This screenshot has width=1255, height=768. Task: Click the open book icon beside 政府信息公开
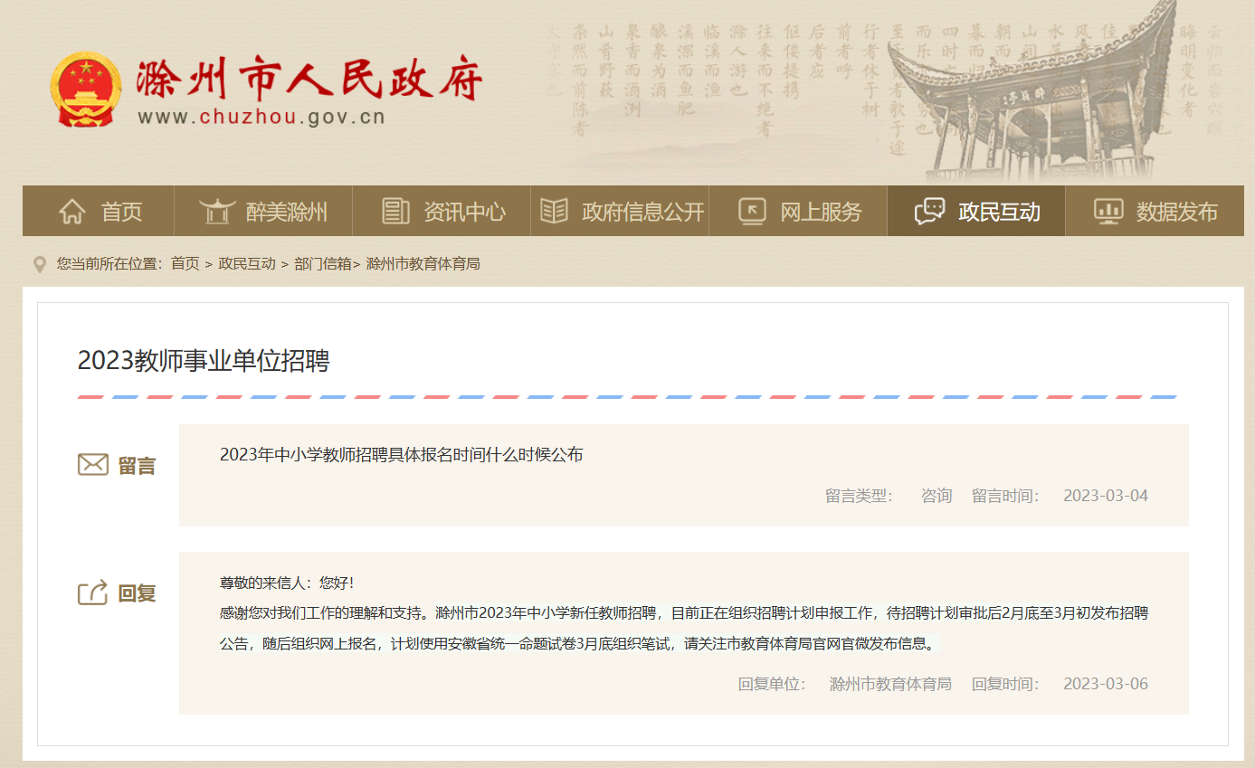(554, 212)
